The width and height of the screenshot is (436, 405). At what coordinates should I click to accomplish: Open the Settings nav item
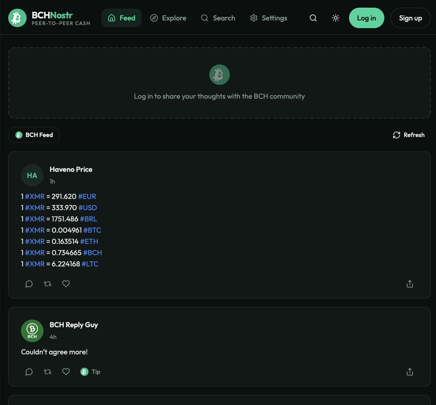(x=269, y=18)
